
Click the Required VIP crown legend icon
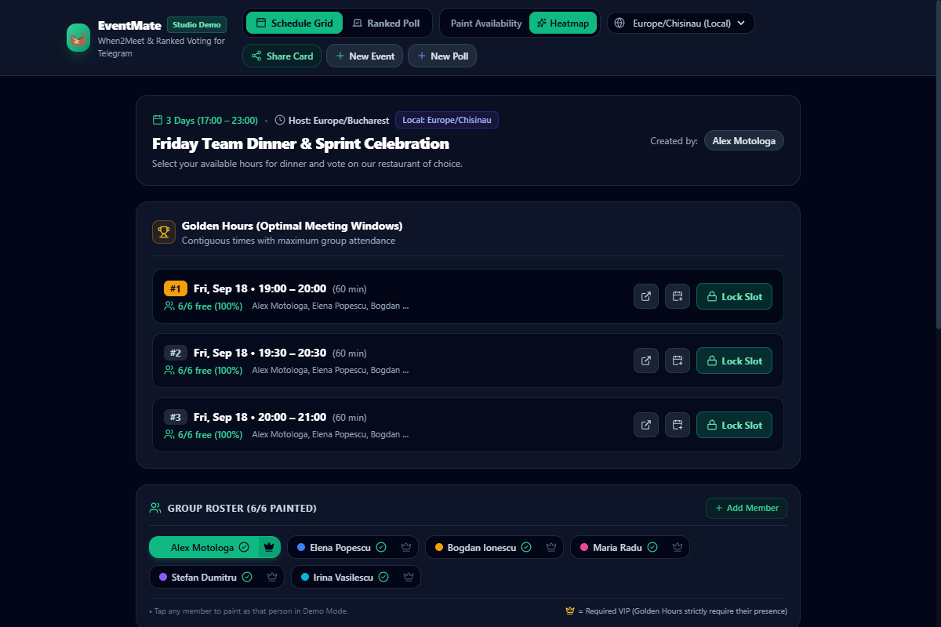570,611
